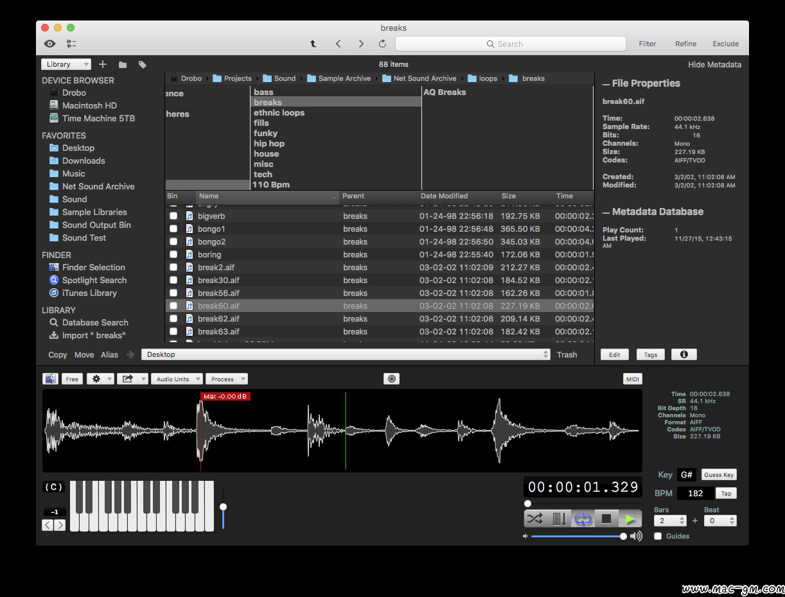Image resolution: width=785 pixels, height=597 pixels.
Task: Open the gear settings dropdown
Action: [101, 379]
